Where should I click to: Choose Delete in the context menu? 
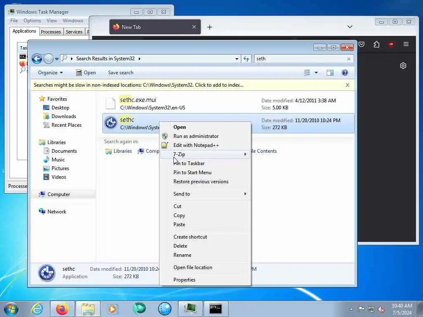(x=205, y=246)
